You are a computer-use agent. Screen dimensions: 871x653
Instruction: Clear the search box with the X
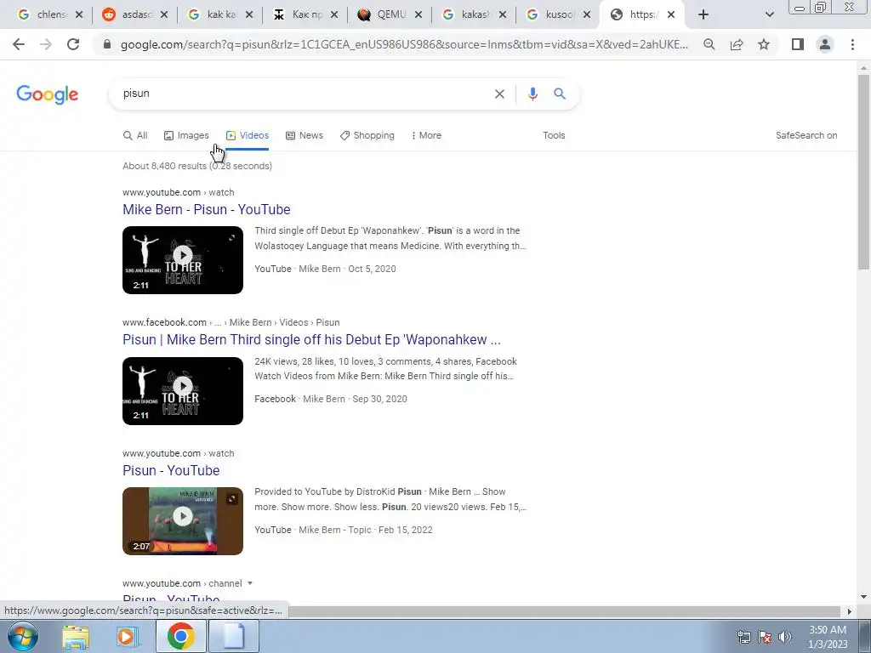click(499, 94)
